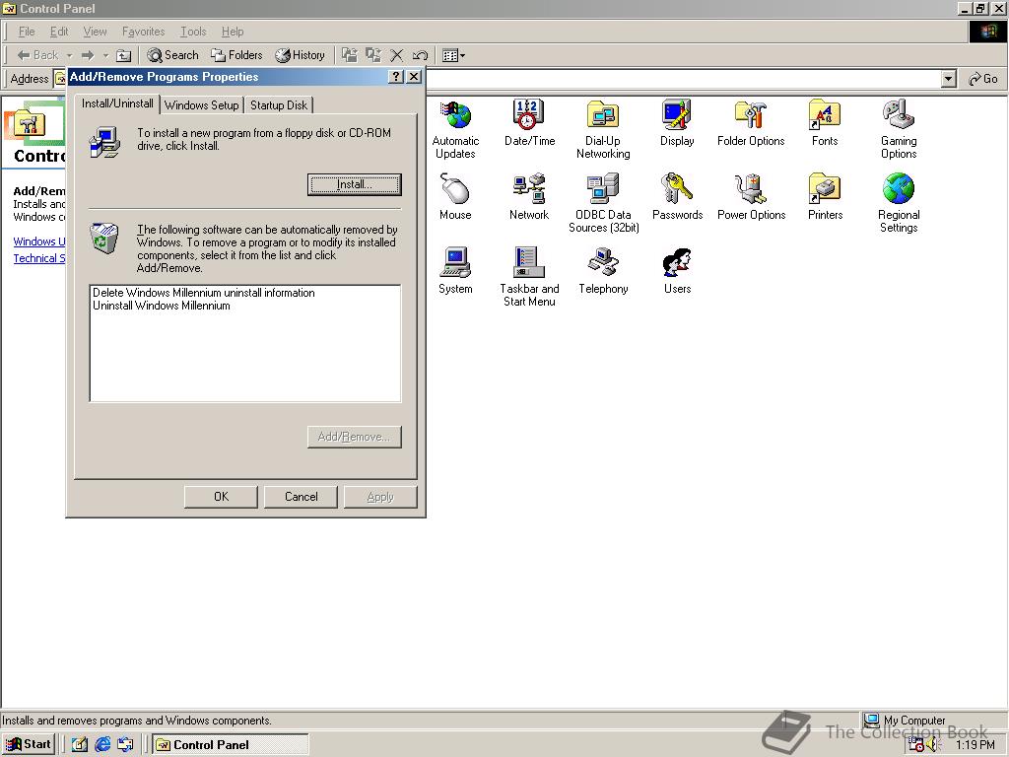Open the Regional Settings icon
Screen dimensions: 1009x757
point(899,203)
